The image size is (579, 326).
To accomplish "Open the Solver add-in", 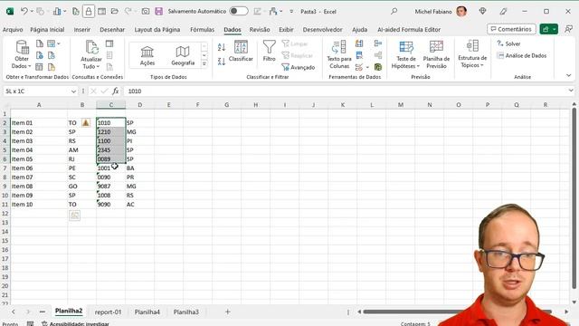I will tap(508, 43).
